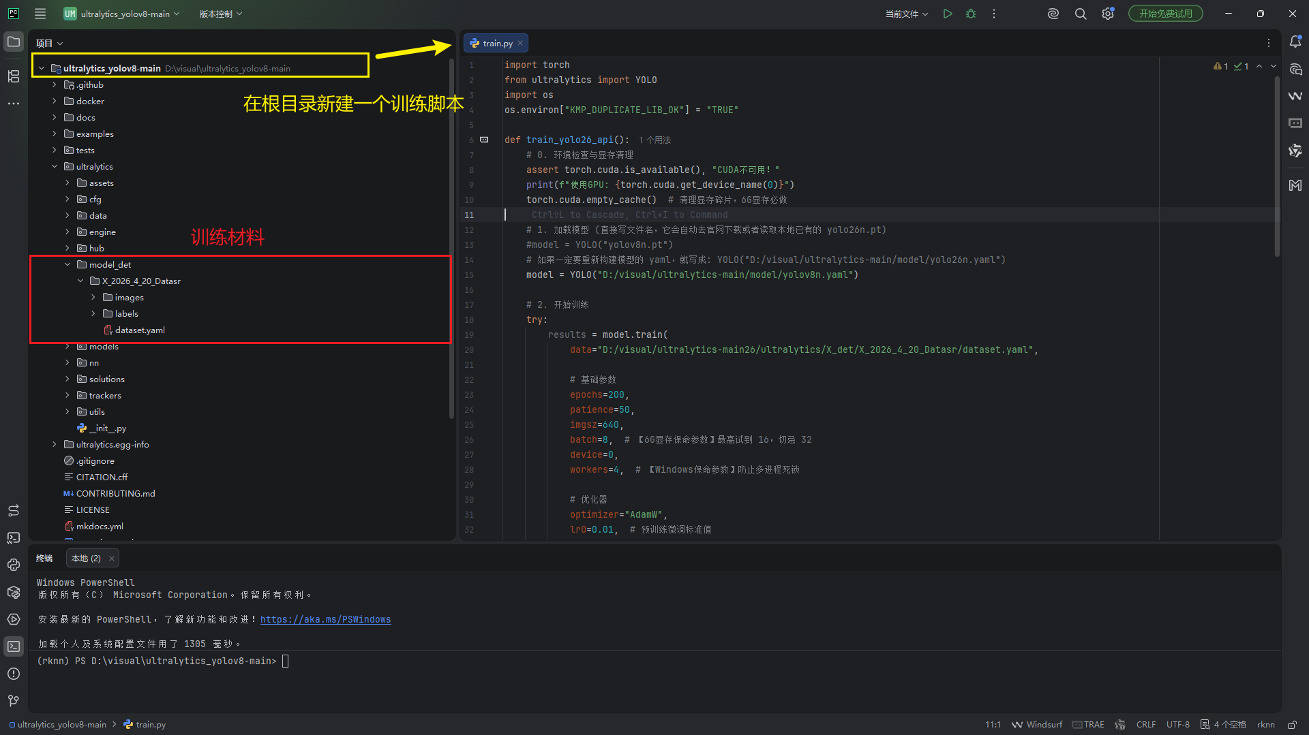Image resolution: width=1309 pixels, height=735 pixels.
Task: Toggle read-only lock icon in status bar
Action: 1292,725
